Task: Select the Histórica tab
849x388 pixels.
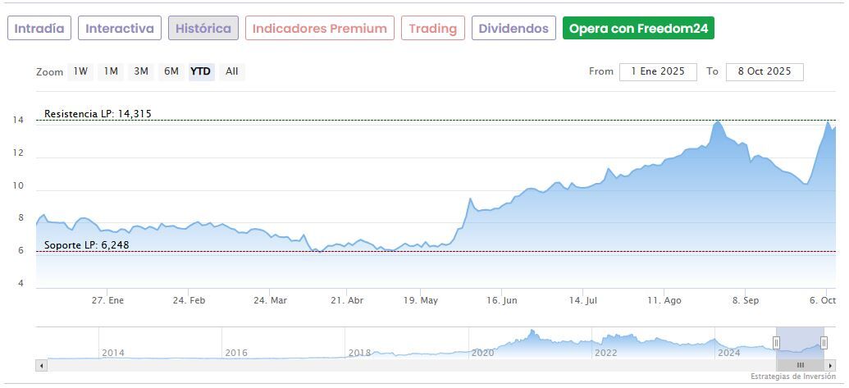Action: (203, 28)
